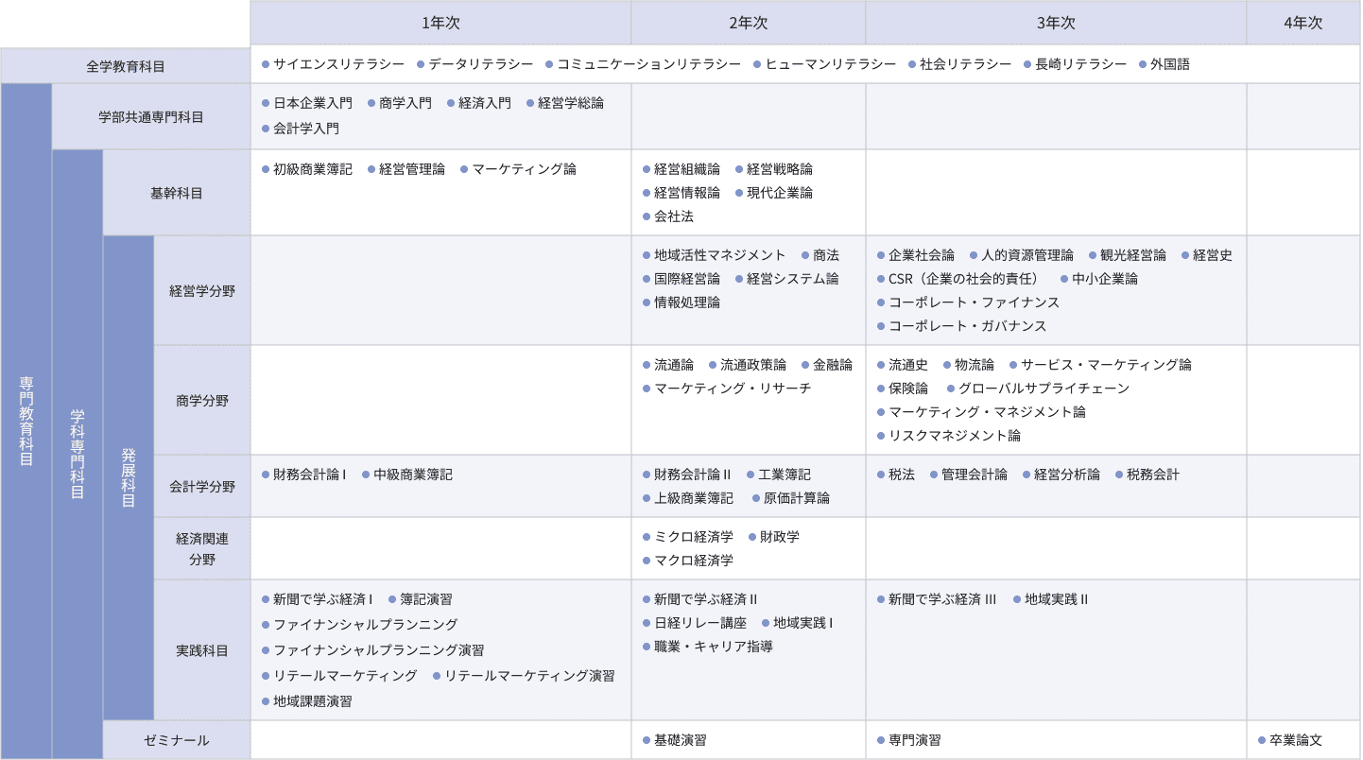Click the 日経リレー講座 course
The height and width of the screenshot is (760, 1363).
tap(694, 623)
